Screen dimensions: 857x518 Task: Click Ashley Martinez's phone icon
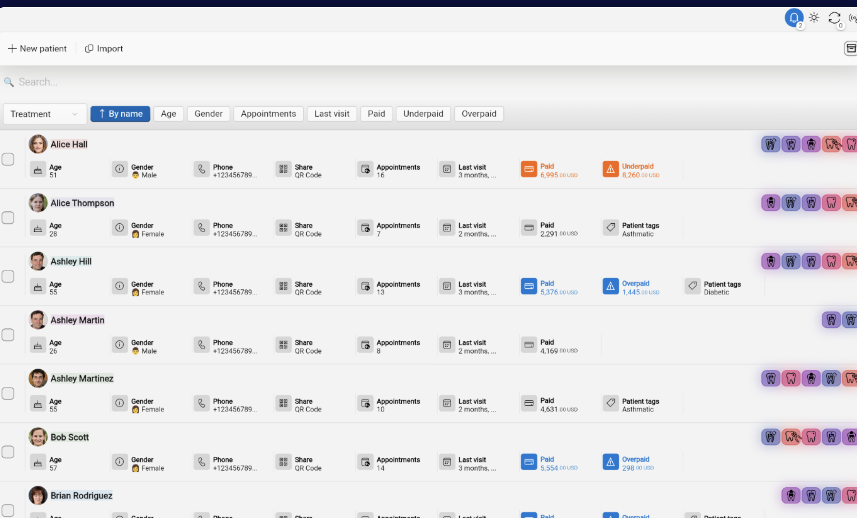(x=202, y=404)
